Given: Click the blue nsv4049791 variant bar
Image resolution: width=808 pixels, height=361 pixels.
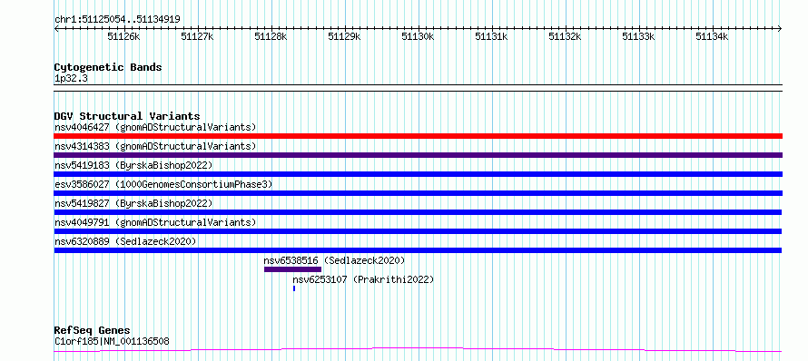Looking at the screenshot, I should tap(418, 231).
